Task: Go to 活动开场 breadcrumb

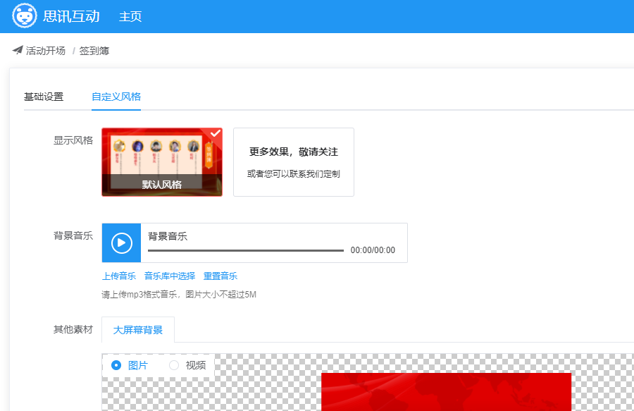Action: pyautogui.click(x=45, y=51)
